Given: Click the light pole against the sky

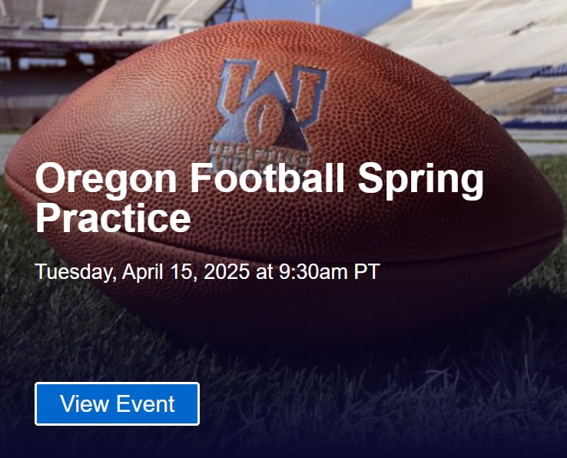Looking at the screenshot, I should 317,11.
